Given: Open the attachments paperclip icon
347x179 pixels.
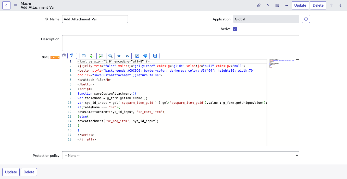Looking at the screenshot, I should pos(259,5).
